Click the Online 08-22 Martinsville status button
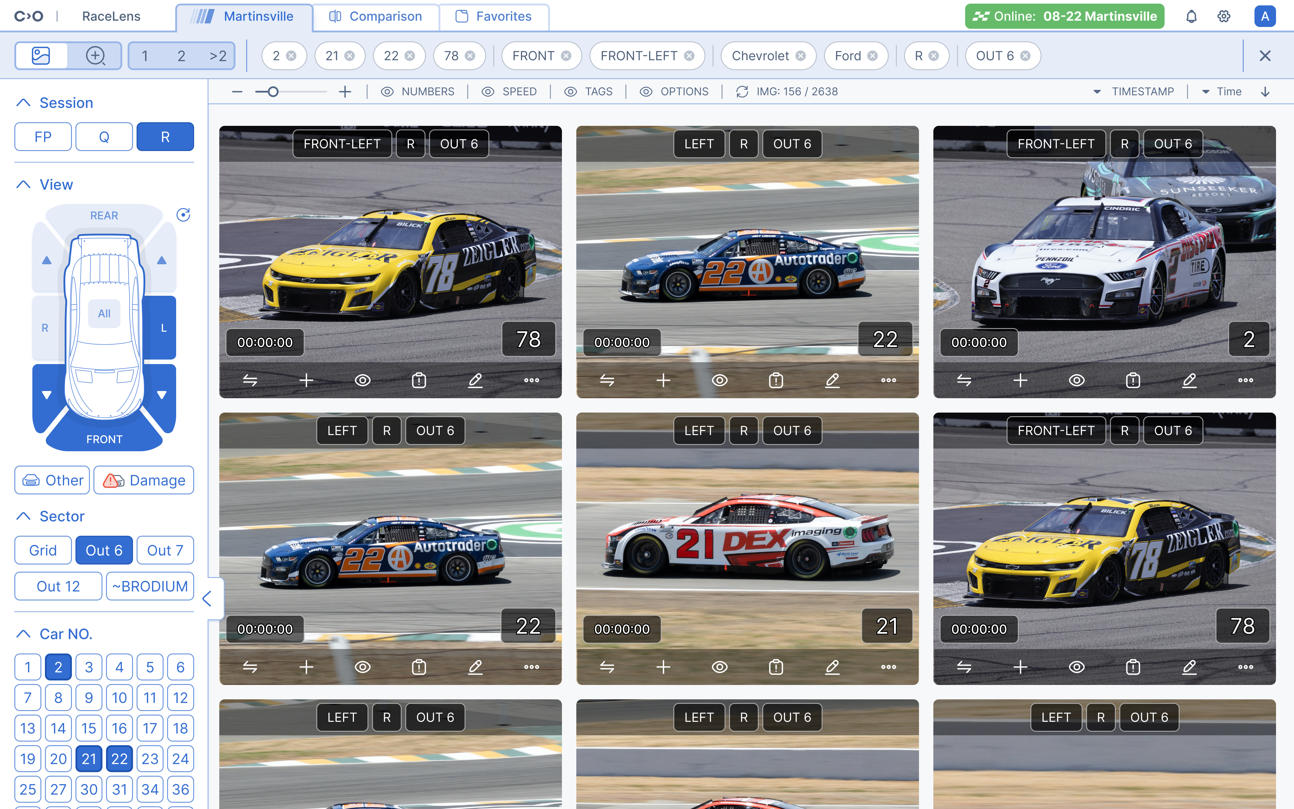Viewport: 1294px width, 809px height. tap(1065, 16)
